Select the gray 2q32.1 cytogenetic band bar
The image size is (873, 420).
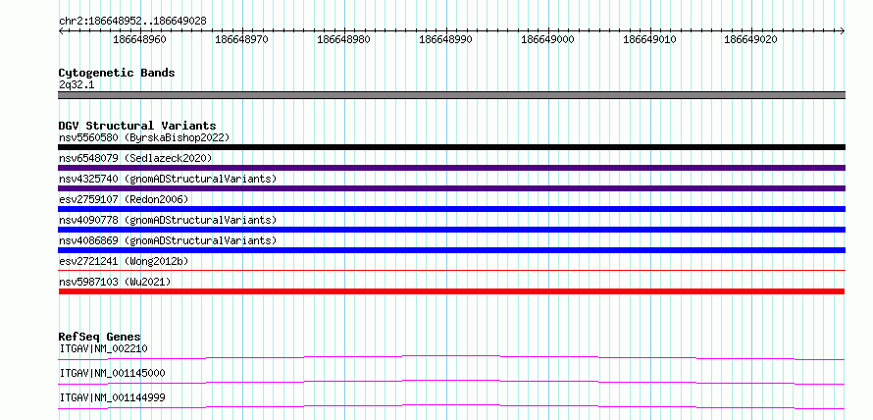(x=451, y=95)
